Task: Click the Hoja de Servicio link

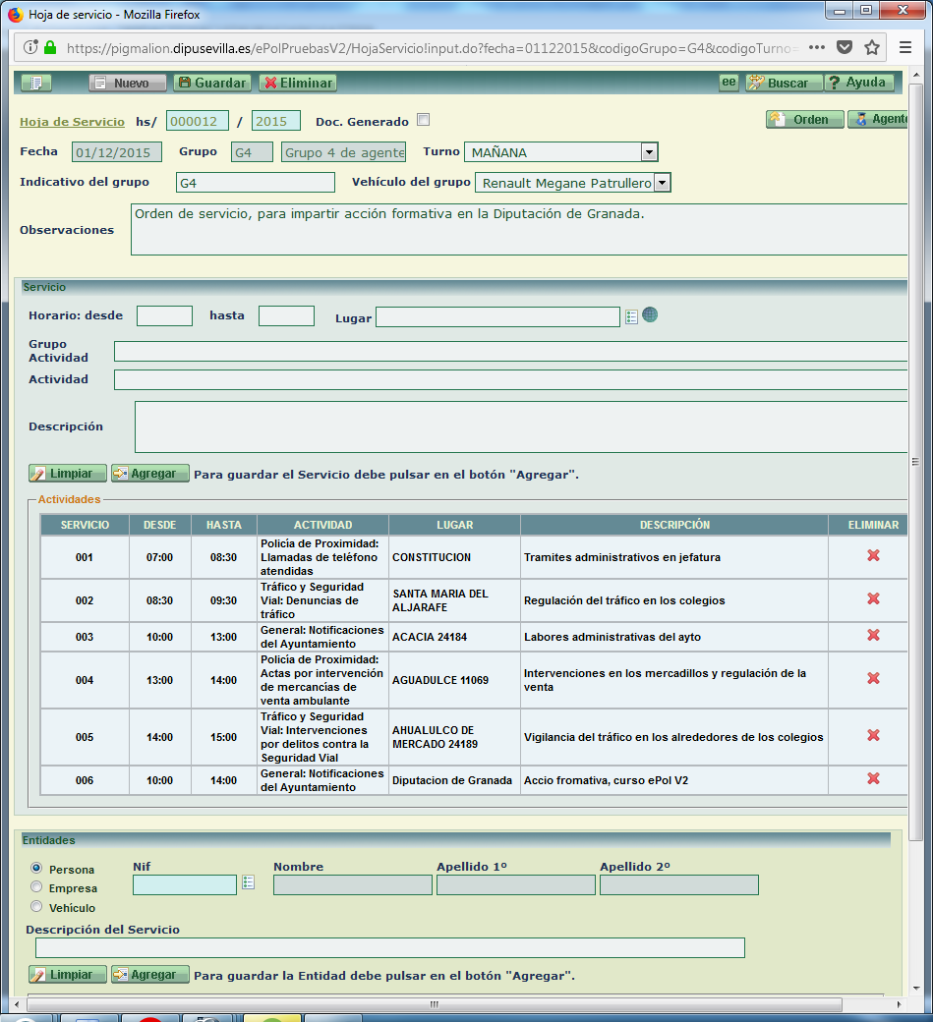Action: tap(72, 122)
